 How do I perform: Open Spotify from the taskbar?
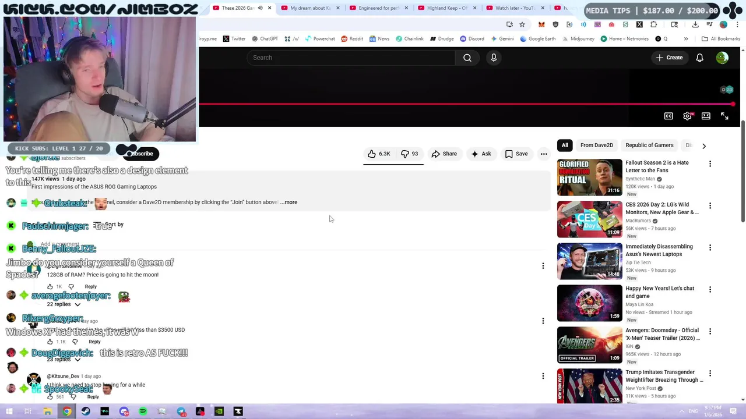click(143, 411)
